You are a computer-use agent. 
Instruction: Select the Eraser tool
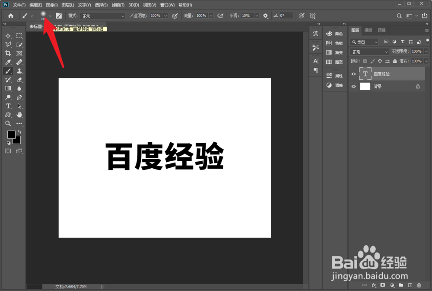coord(19,80)
